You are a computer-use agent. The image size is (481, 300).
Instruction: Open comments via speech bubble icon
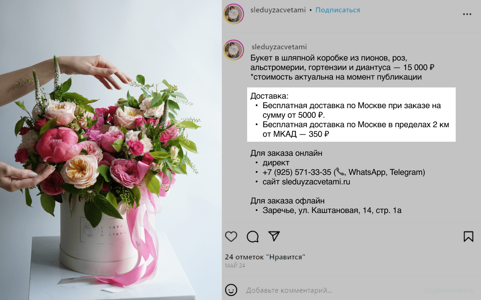pos(253,237)
